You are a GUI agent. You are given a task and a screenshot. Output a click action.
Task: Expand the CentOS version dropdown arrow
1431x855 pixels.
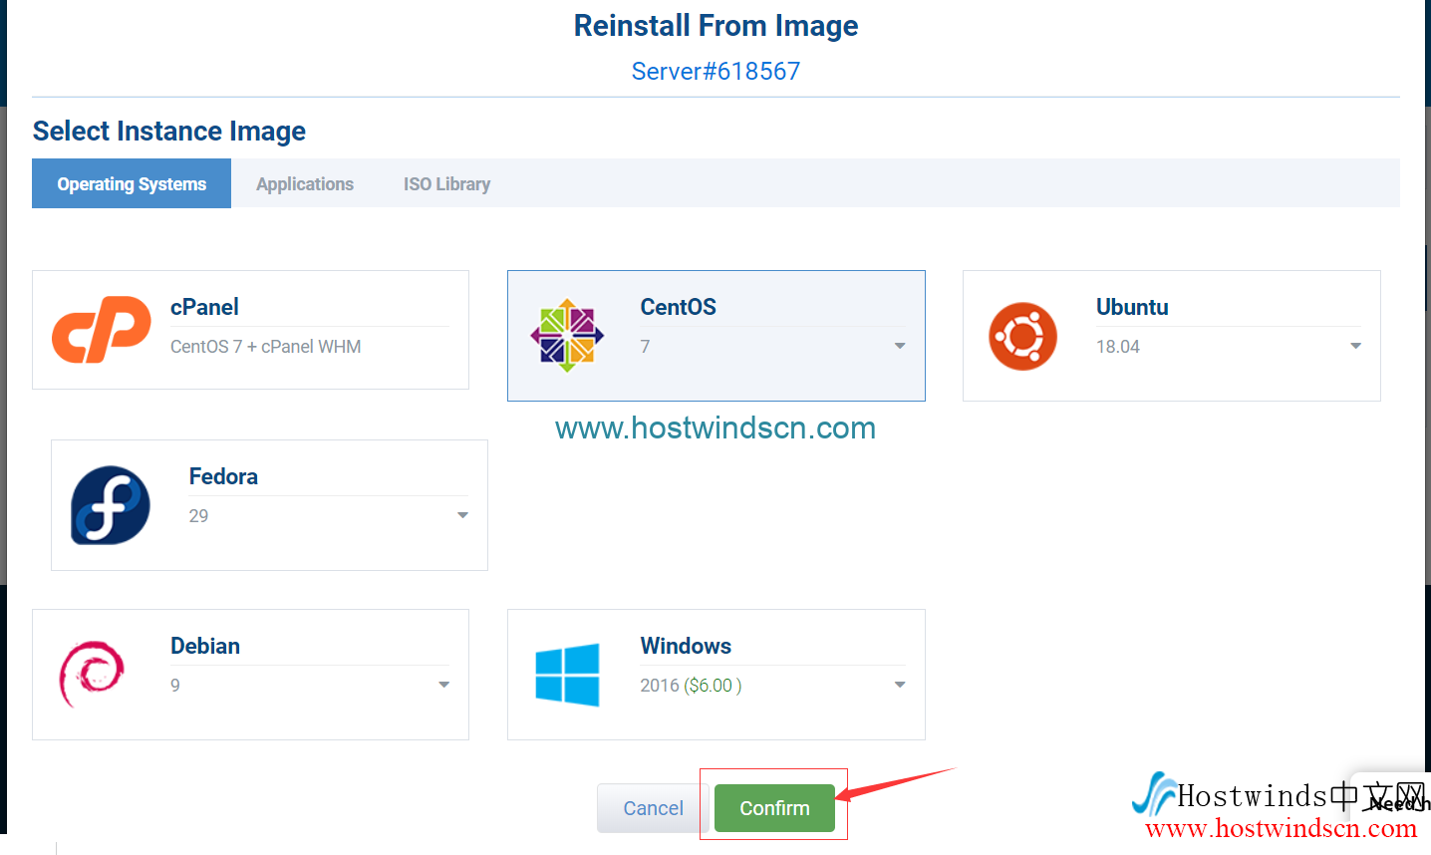(x=900, y=346)
